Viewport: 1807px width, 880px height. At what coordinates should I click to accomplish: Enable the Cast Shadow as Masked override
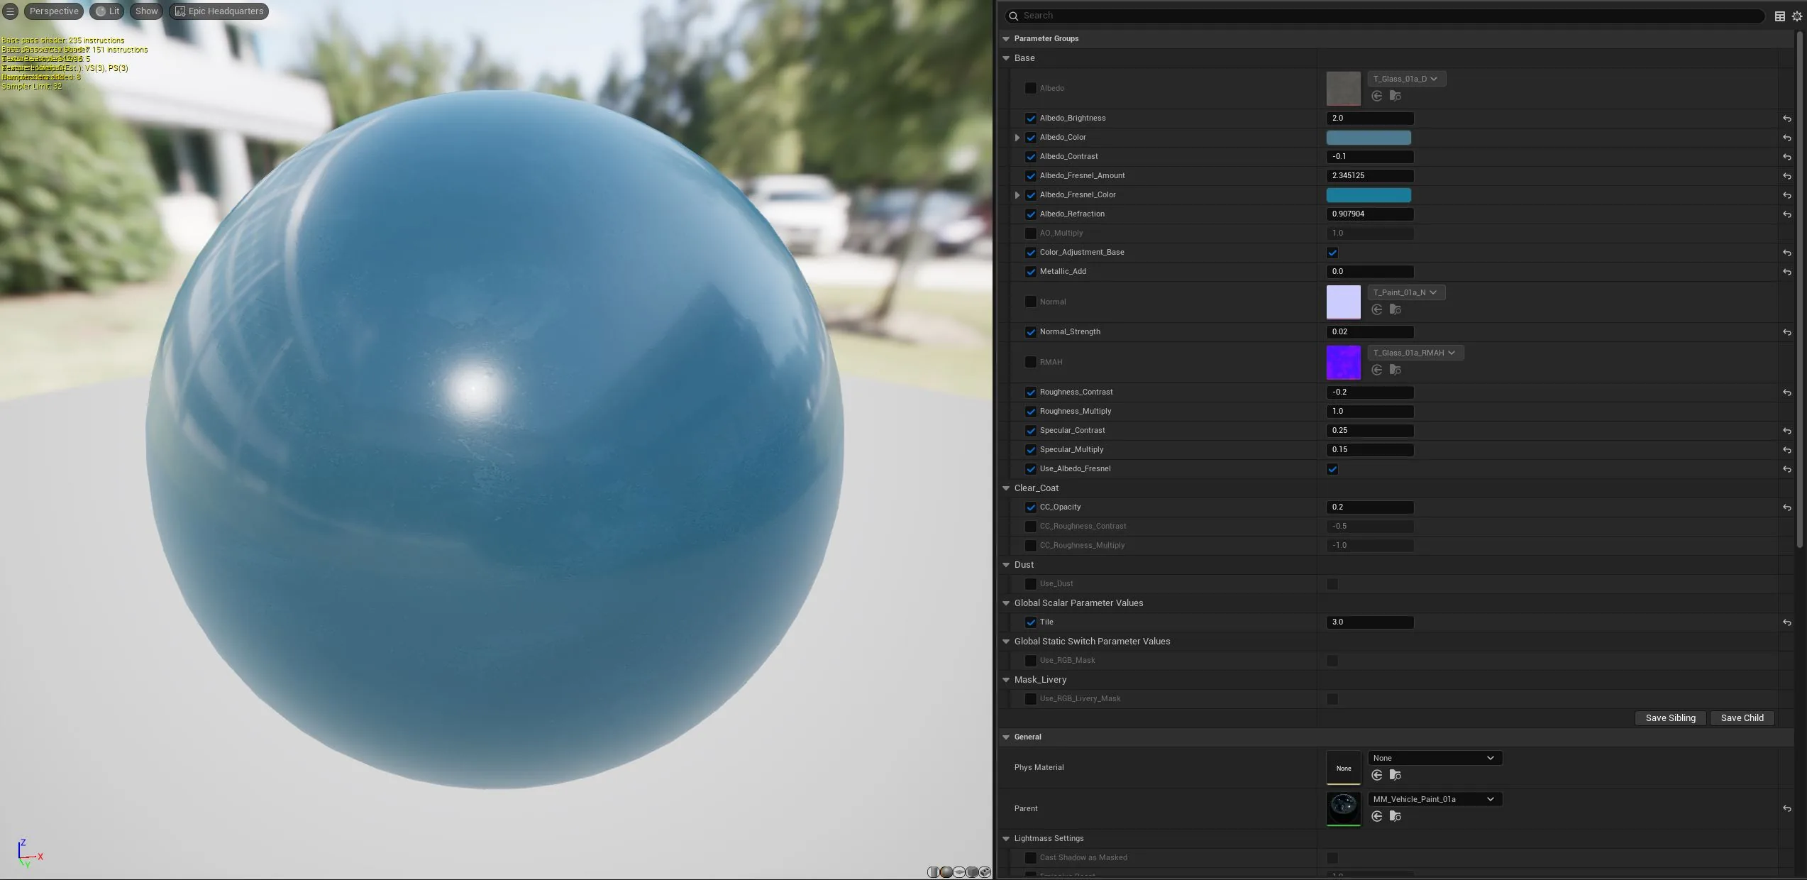[1031, 858]
